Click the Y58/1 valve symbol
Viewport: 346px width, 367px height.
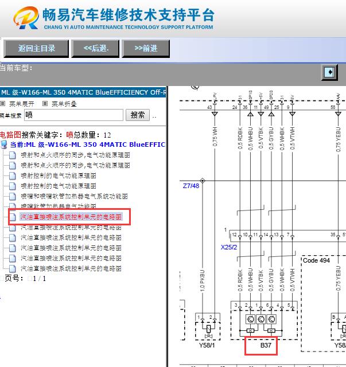coord(208,331)
